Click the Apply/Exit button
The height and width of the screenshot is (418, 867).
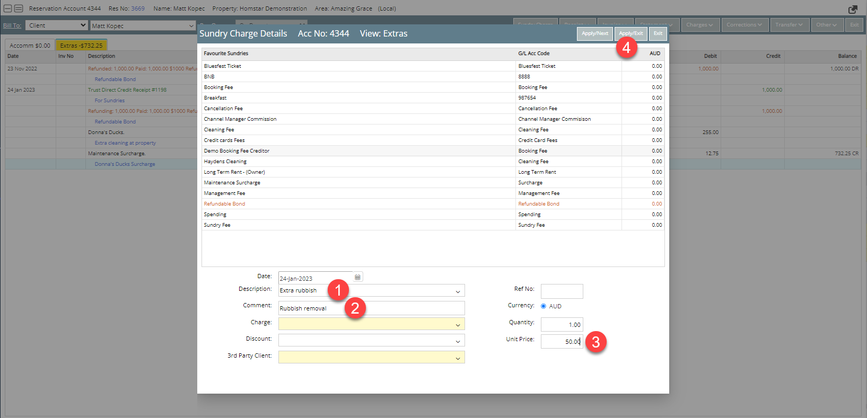[x=630, y=33]
